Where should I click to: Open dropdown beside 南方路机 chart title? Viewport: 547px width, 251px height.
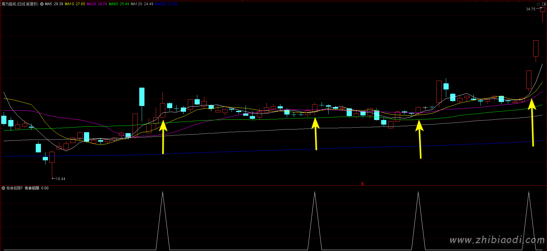coord(42,4)
